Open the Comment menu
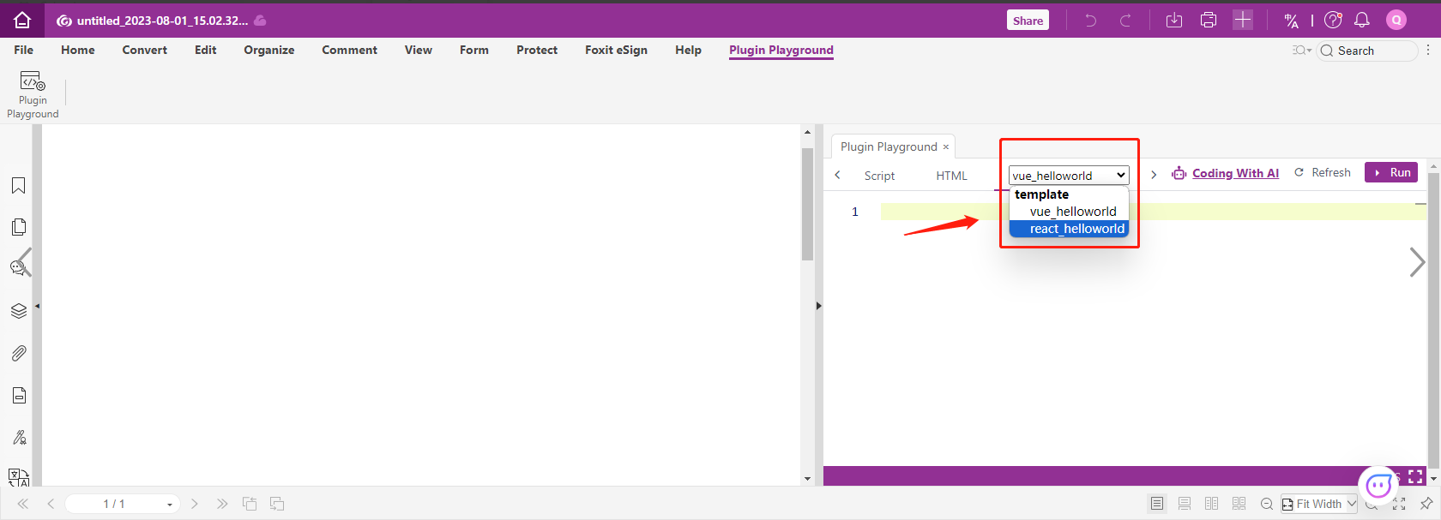The image size is (1441, 520). coord(349,51)
